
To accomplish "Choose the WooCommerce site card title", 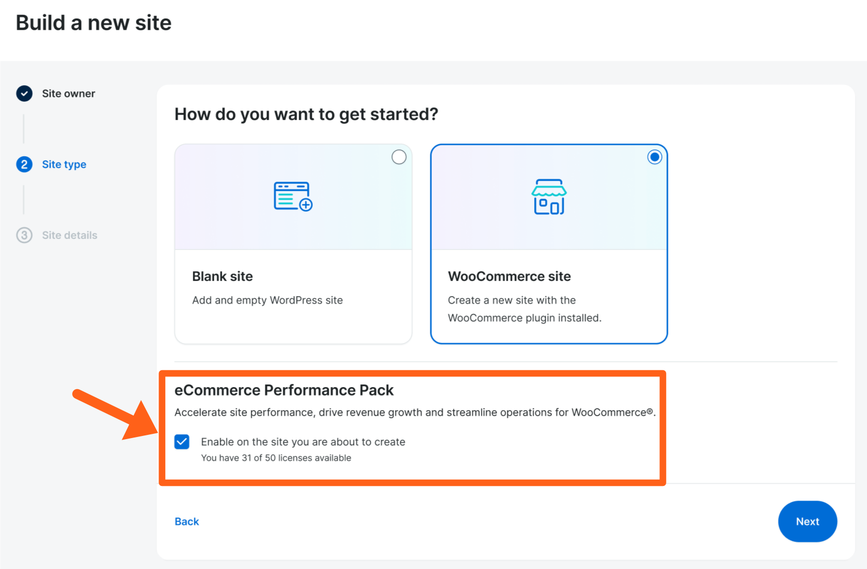I will pos(509,276).
